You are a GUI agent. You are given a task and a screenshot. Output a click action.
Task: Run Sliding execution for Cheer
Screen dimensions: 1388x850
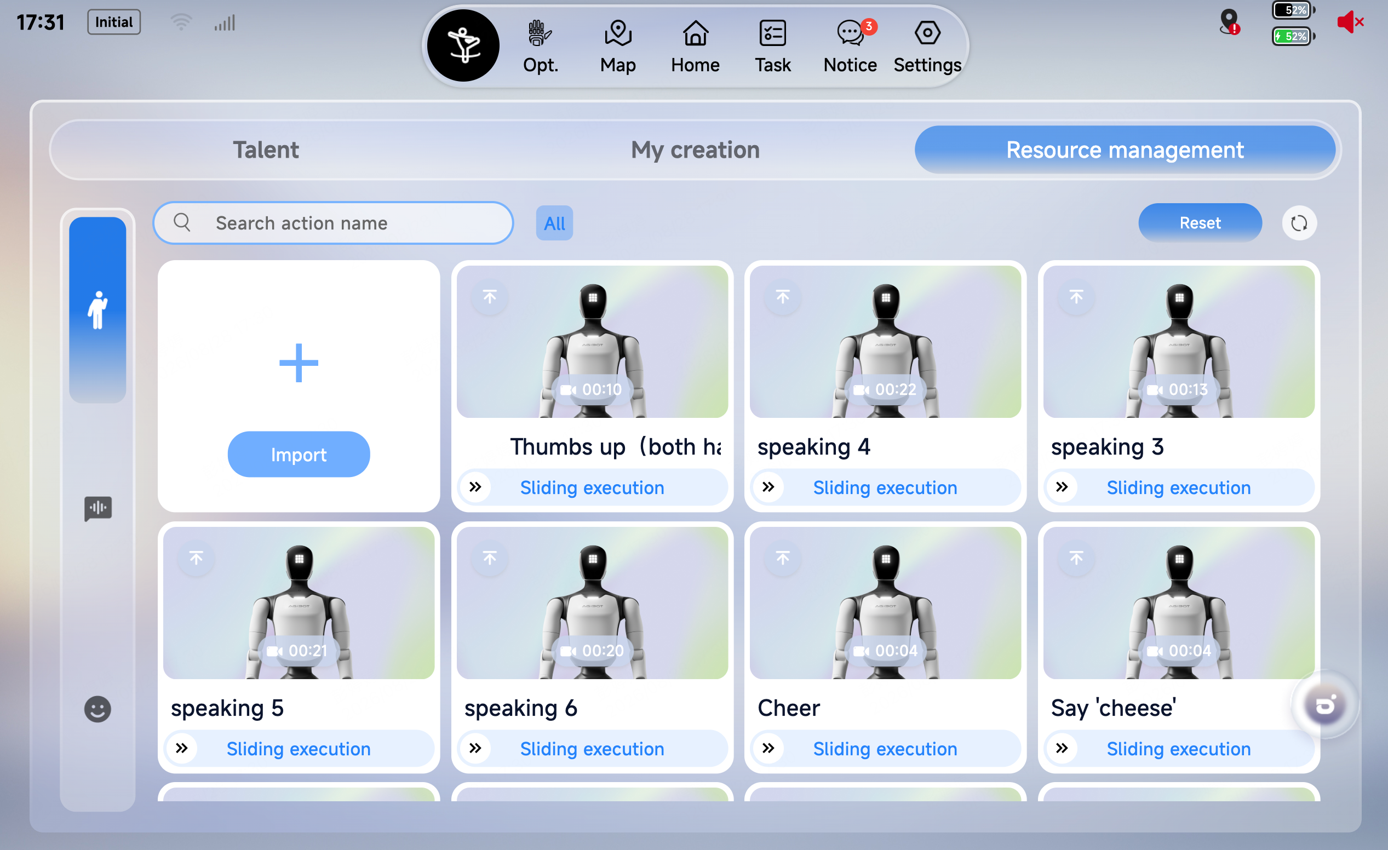click(885, 749)
